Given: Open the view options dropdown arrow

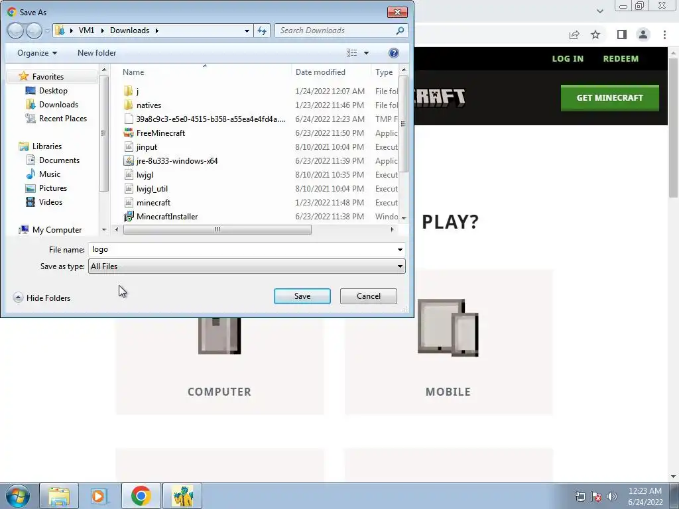Looking at the screenshot, I should point(366,53).
